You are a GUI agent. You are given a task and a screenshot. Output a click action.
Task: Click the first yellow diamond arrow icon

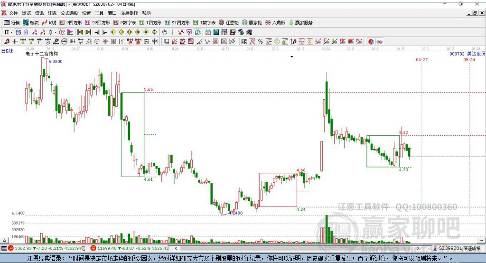[113, 32]
